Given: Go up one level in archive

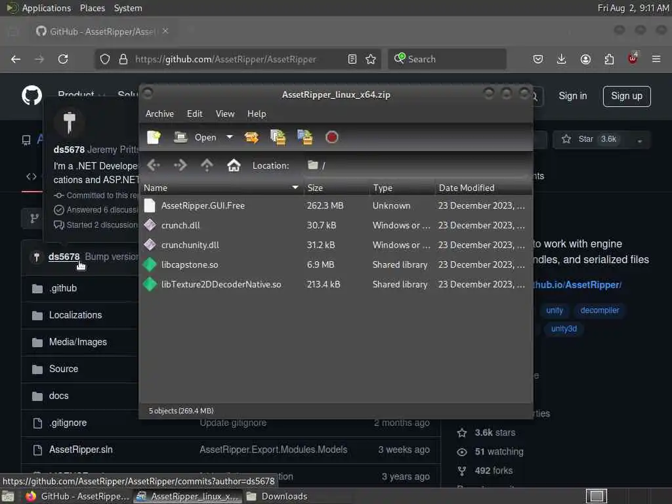Looking at the screenshot, I should [207, 165].
